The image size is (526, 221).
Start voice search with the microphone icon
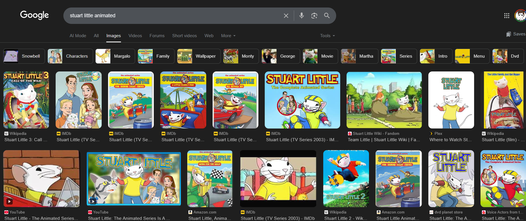click(302, 16)
